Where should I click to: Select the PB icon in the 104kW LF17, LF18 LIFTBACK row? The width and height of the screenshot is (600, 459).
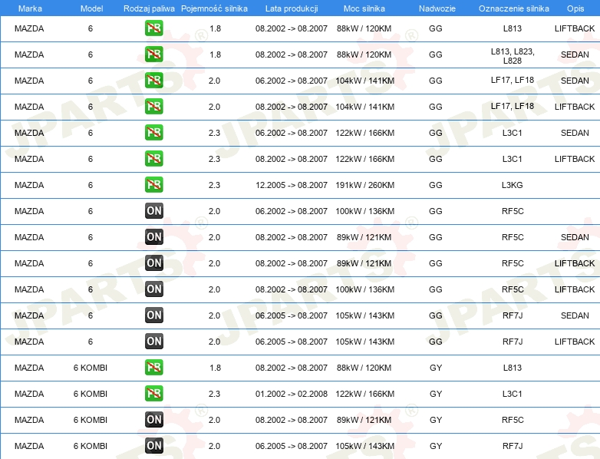pos(153,107)
